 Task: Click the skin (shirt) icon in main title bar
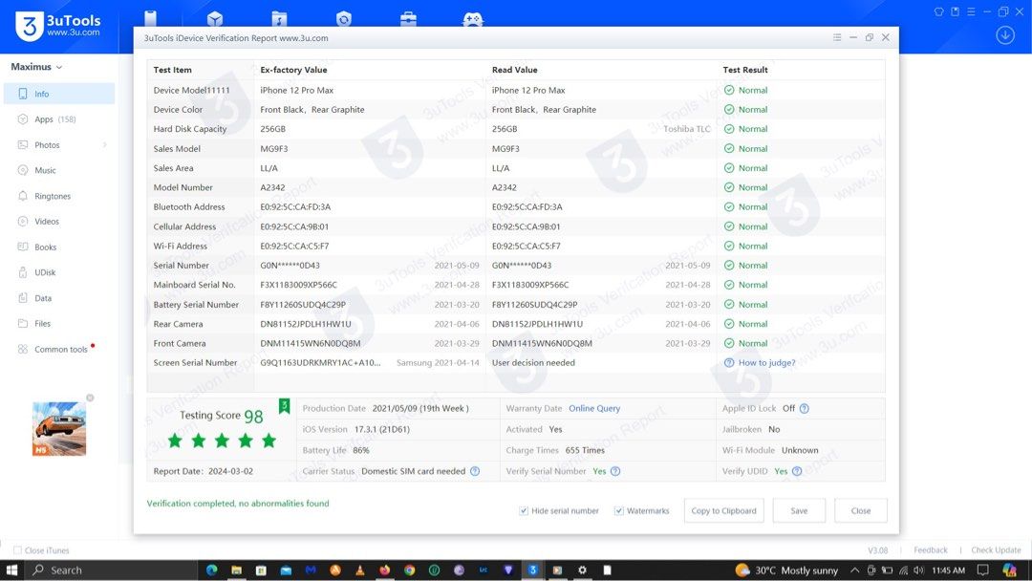click(x=938, y=11)
